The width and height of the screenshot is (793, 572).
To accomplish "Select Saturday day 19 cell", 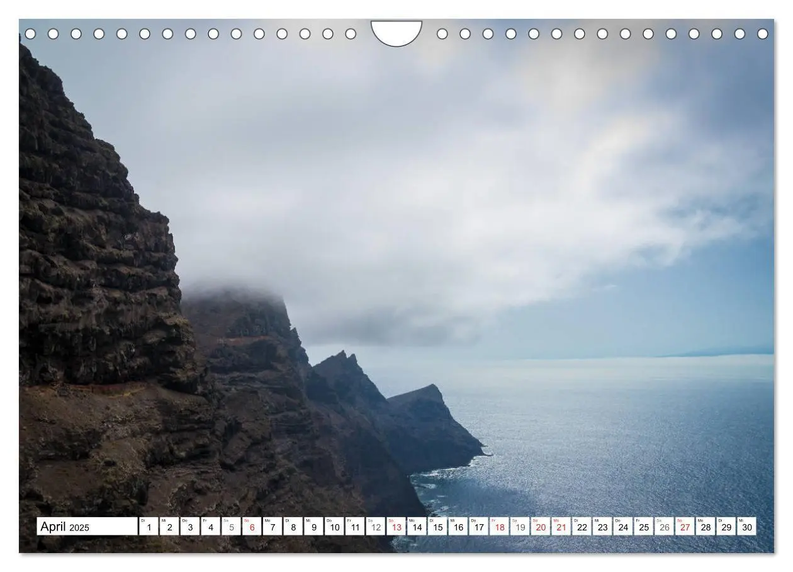I will (x=520, y=527).
